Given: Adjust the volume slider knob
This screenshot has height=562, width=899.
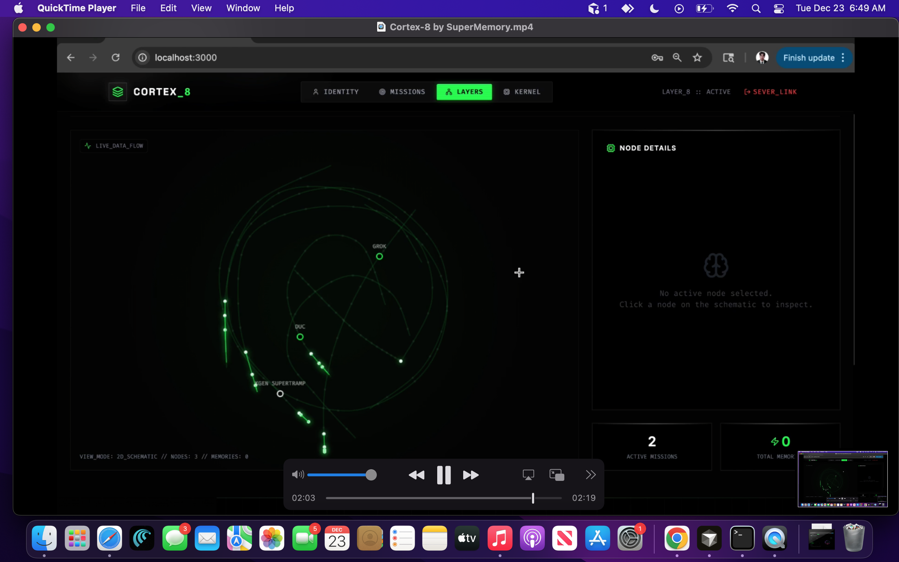Looking at the screenshot, I should click(371, 475).
